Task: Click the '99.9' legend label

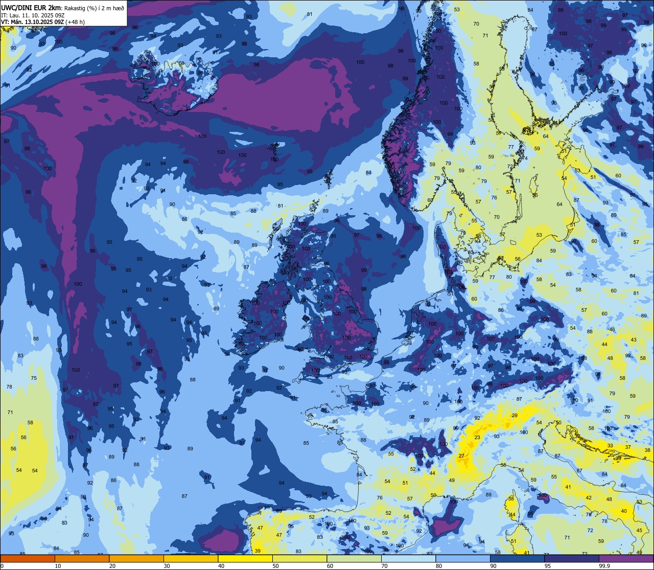Action: pyautogui.click(x=605, y=566)
